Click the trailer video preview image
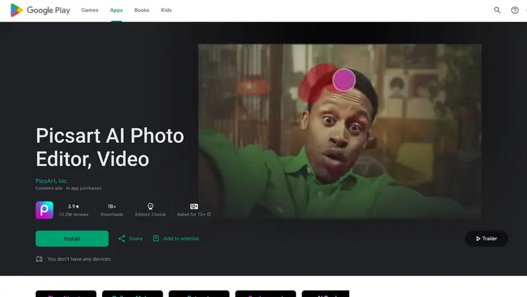The width and height of the screenshot is (527, 297). 339,131
